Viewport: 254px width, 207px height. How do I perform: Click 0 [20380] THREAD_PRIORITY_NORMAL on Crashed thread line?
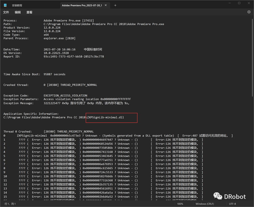70,85
